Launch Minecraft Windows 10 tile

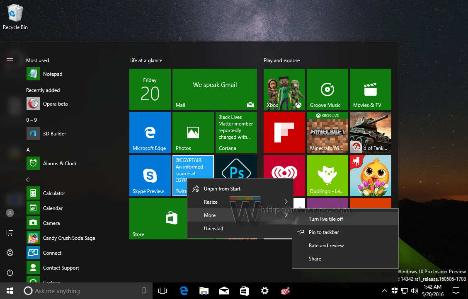327,133
